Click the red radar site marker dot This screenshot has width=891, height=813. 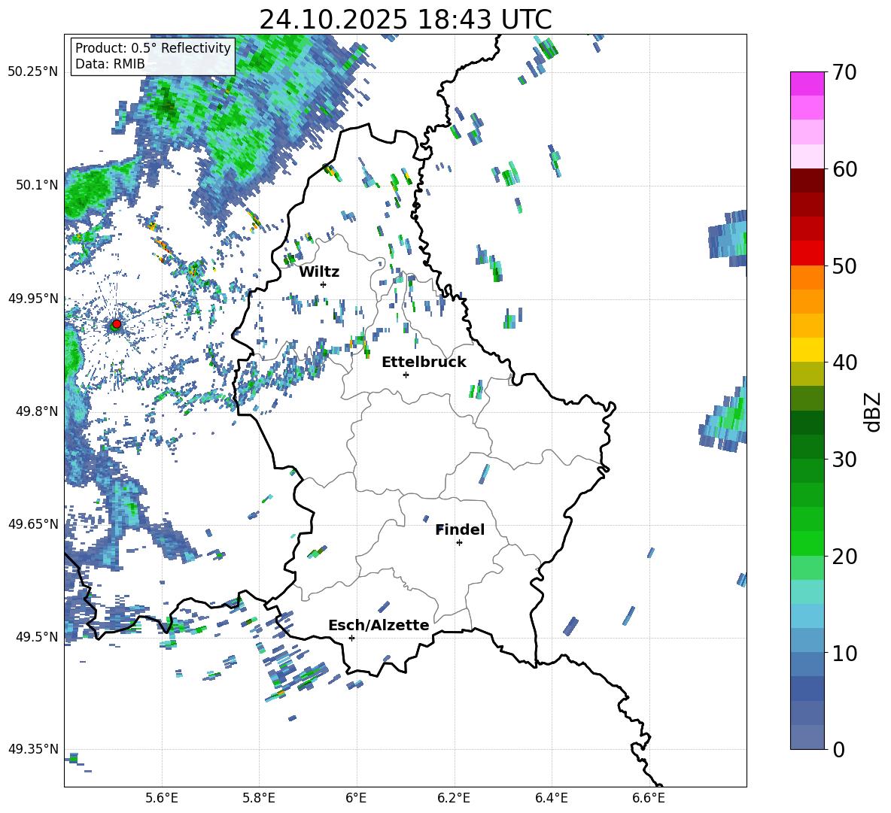(117, 323)
